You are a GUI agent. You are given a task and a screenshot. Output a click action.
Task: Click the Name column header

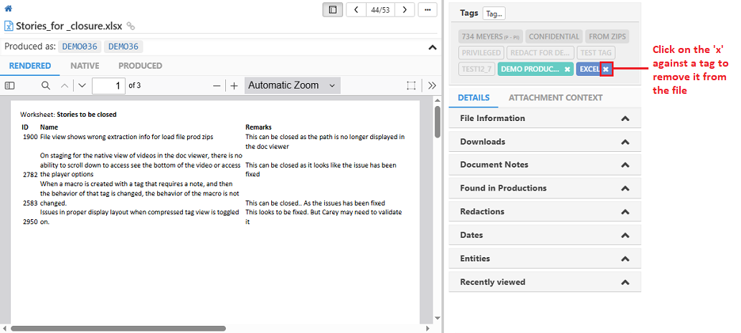point(49,127)
